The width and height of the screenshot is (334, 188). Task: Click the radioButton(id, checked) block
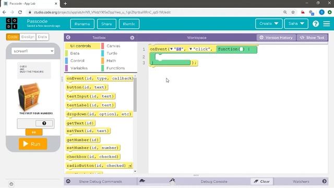(x=99, y=166)
